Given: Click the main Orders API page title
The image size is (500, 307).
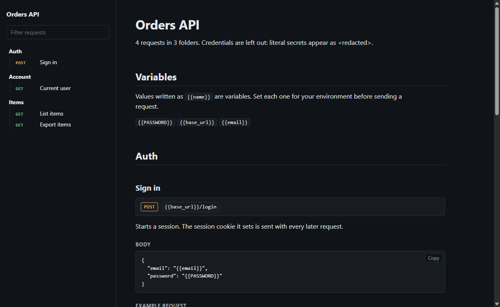Looking at the screenshot, I should (x=167, y=25).
